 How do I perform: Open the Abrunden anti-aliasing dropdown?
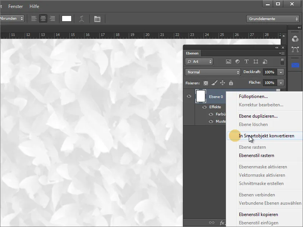pyautogui.click(x=12, y=19)
